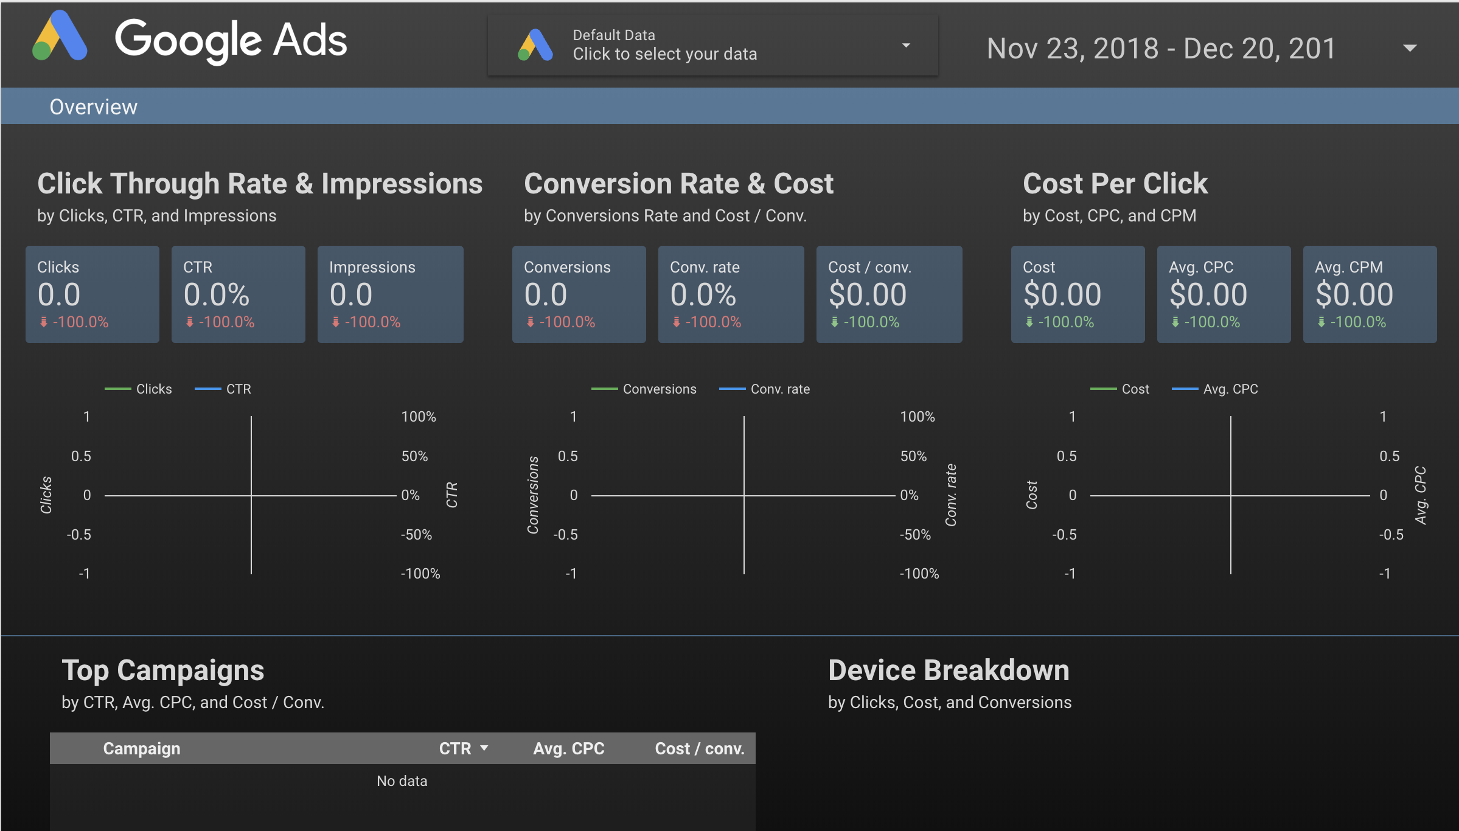The image size is (1459, 831).
Task: Sort table by Cost / conv. column header
Action: (x=700, y=748)
